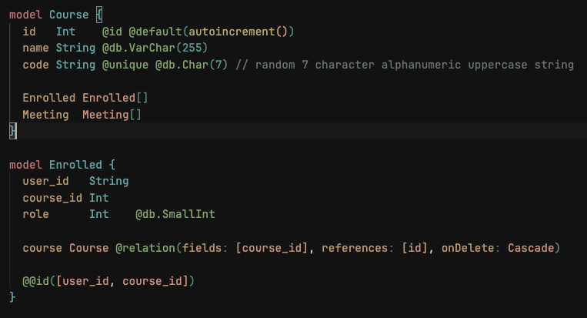Screen dimensions: 587x318
Task: Click the Enrolled[] relation type
Action: pyautogui.click(x=115, y=98)
